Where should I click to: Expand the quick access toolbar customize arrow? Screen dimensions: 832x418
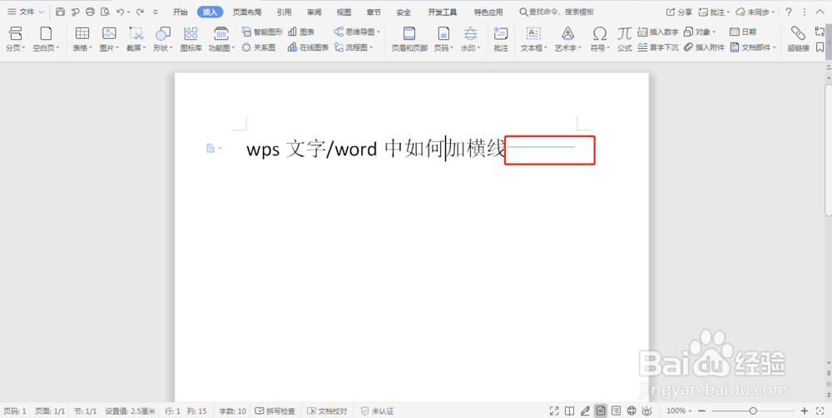click(x=155, y=12)
